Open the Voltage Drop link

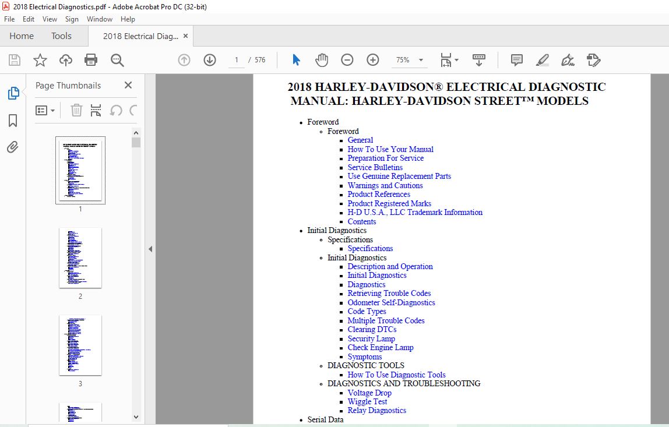point(369,393)
